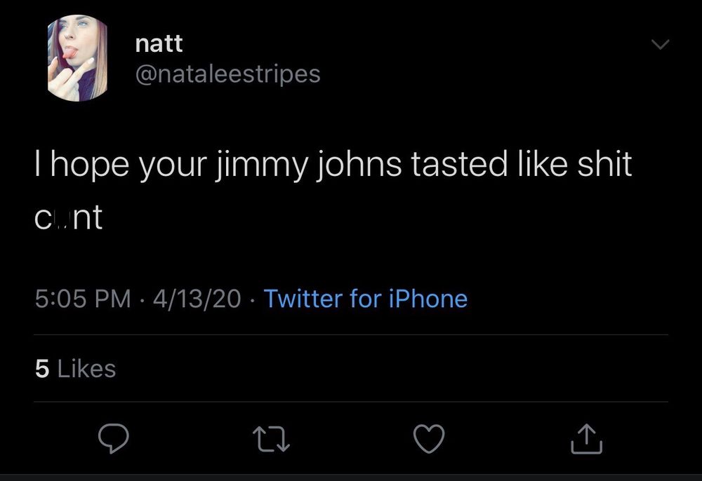702x481 pixels.
Task: Visit the @nataleestripes profile handle
Action: pyautogui.click(x=227, y=73)
